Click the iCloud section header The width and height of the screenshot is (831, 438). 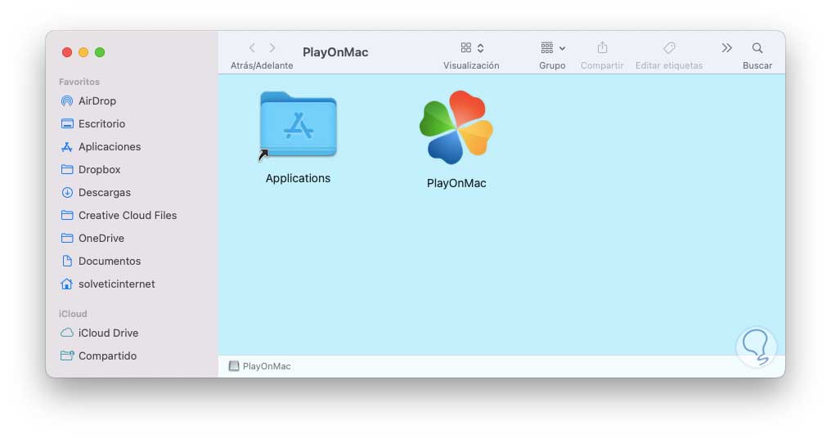[73, 314]
